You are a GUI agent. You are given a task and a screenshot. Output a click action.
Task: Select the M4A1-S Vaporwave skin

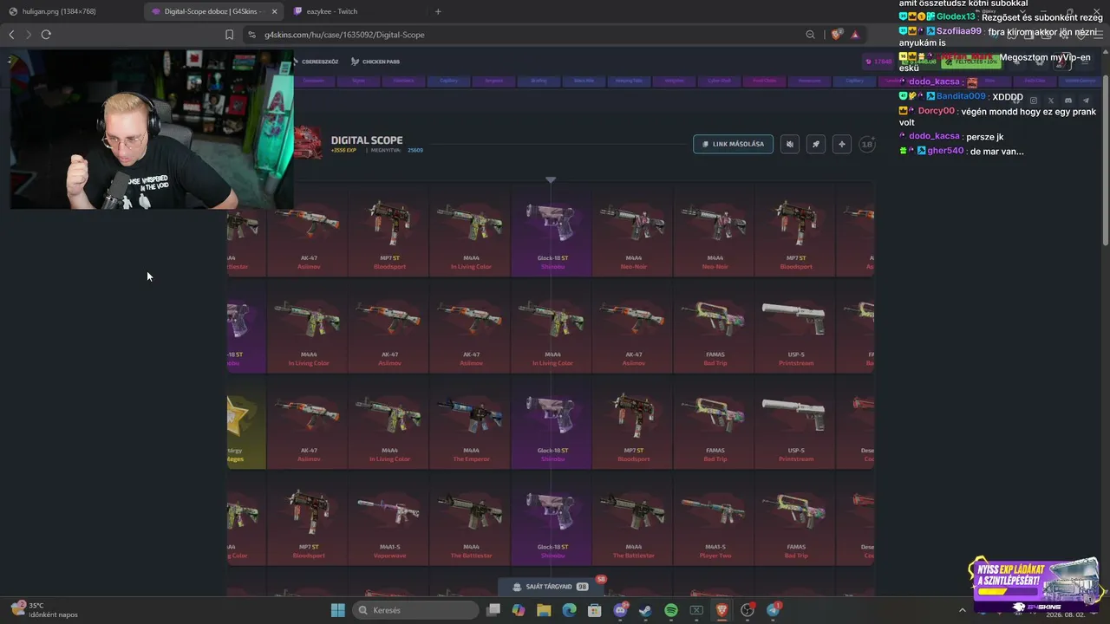(389, 518)
